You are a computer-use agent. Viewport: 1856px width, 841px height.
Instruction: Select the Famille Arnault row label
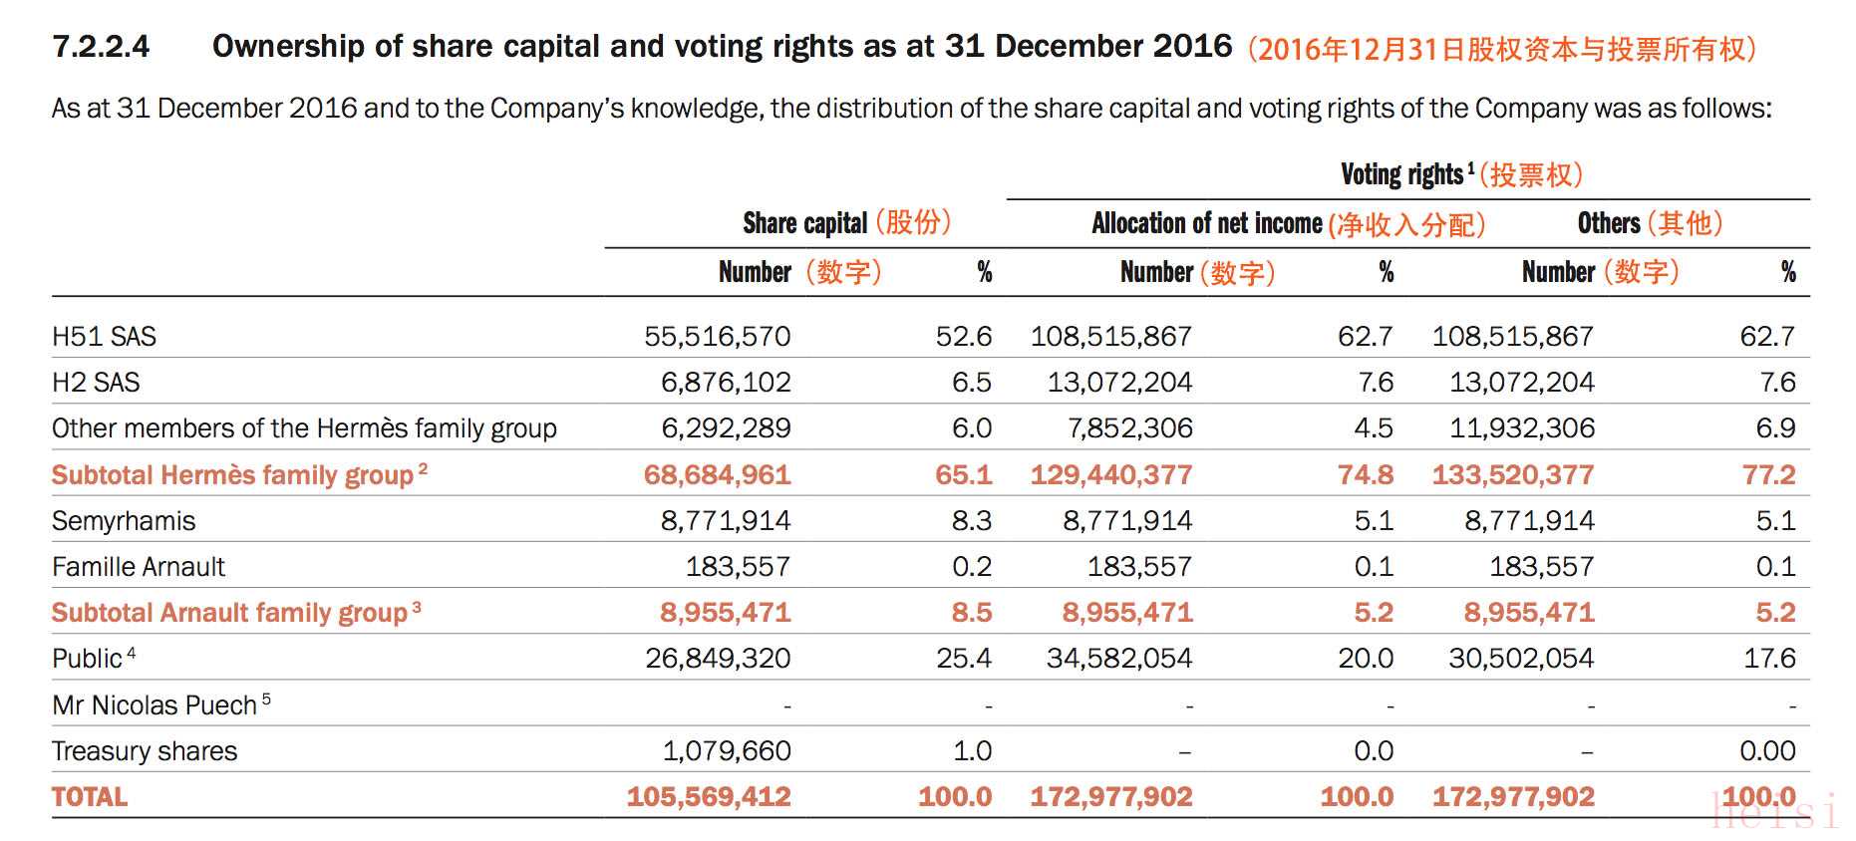139,567
